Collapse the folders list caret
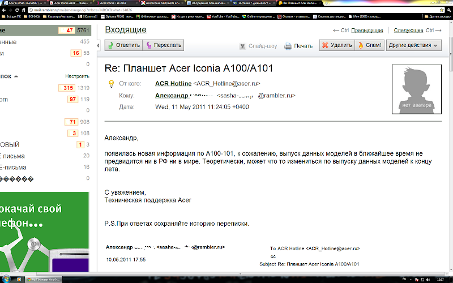Image resolution: width=453 pixels, height=283 pixels. click(x=16, y=76)
